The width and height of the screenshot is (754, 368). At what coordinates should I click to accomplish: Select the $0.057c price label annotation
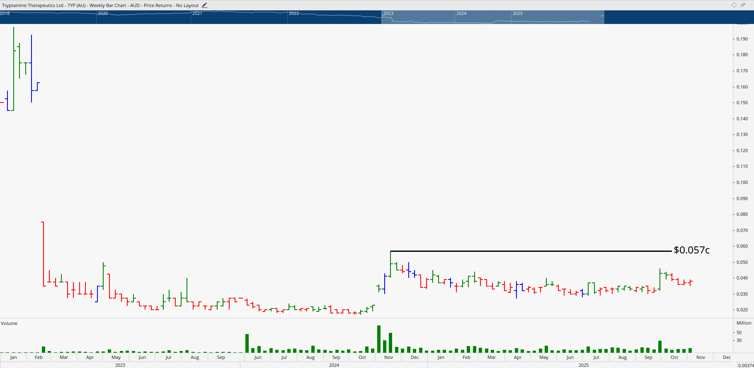[691, 250]
